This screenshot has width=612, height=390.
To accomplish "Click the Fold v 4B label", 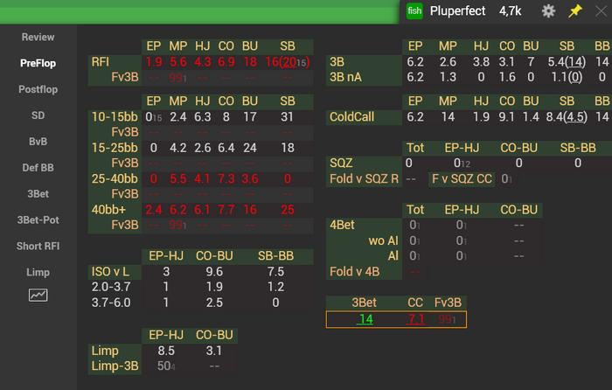I will [354, 272].
